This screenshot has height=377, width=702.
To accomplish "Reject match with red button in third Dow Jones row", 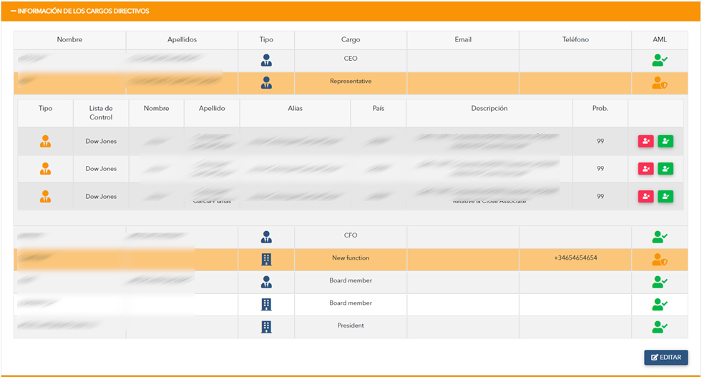I will tap(645, 197).
